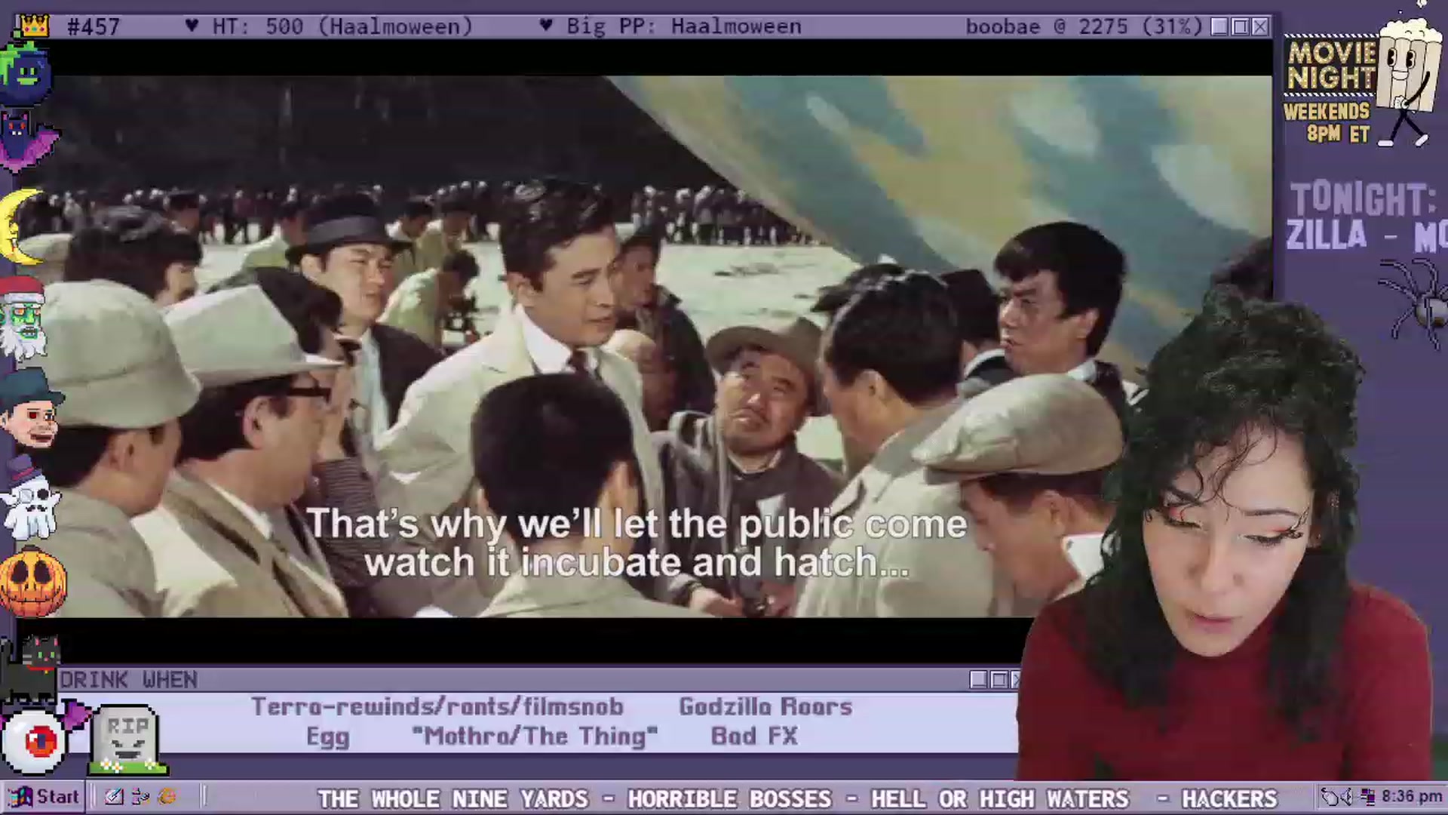Viewport: 1448px width, 815px height.
Task: Click the 8:36 pm taskbar clock
Action: [1412, 797]
